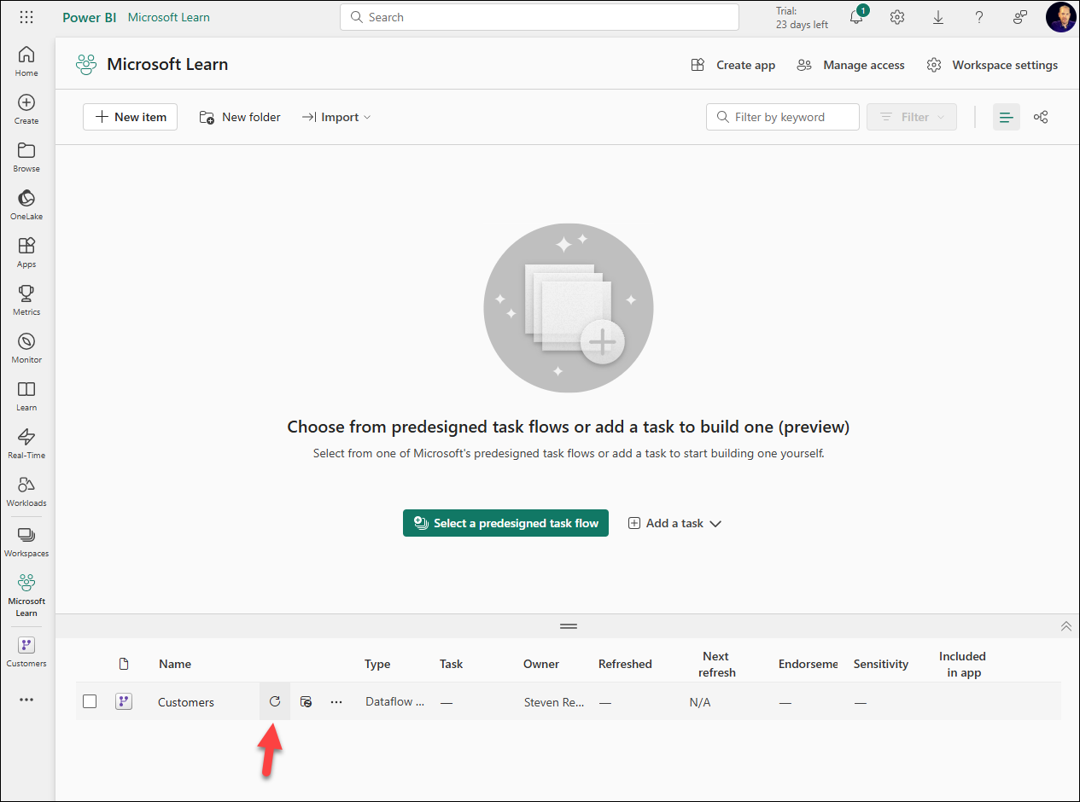Open Real-Time in the left navigation

pos(26,443)
